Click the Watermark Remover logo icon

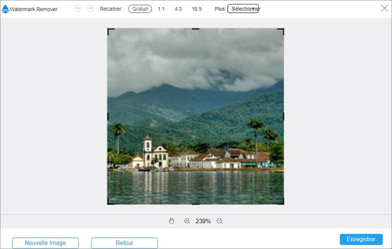pos(5,9)
